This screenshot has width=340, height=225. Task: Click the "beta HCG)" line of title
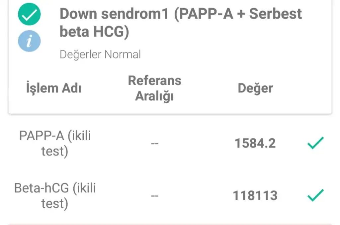coord(94,32)
